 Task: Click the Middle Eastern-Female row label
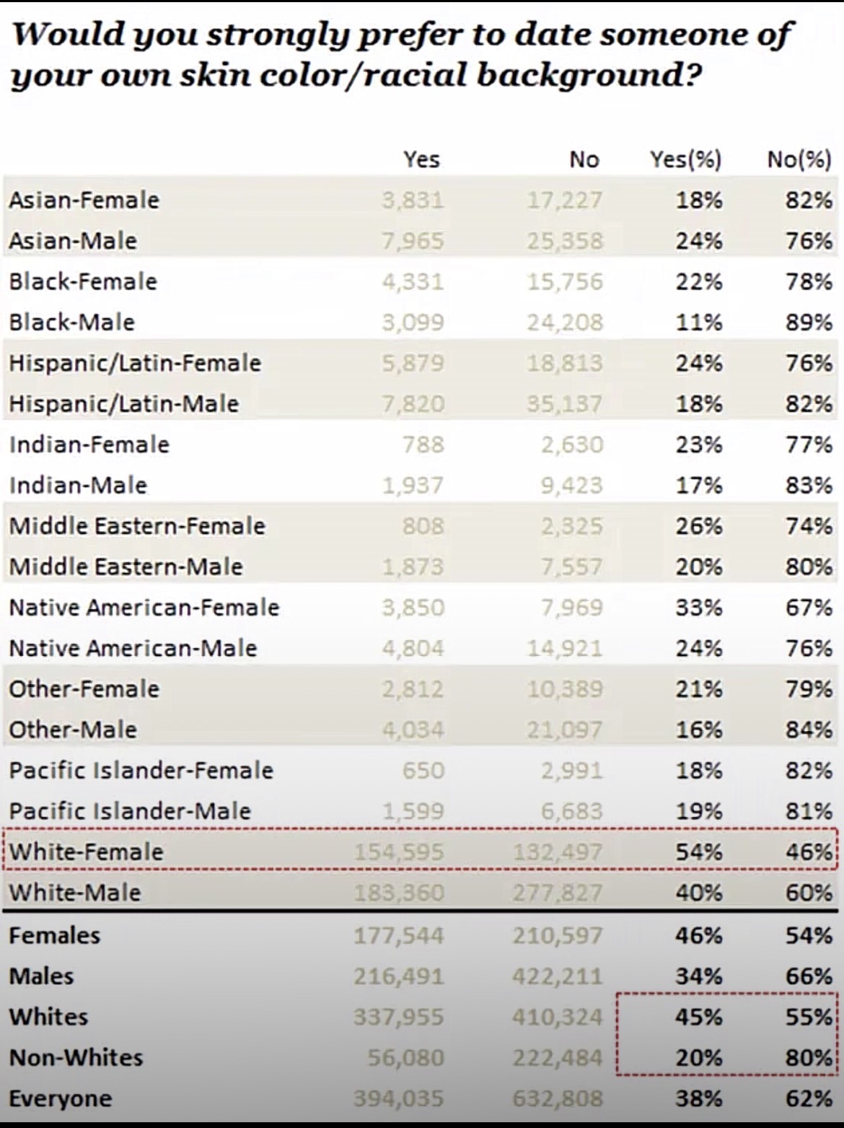coord(137,526)
